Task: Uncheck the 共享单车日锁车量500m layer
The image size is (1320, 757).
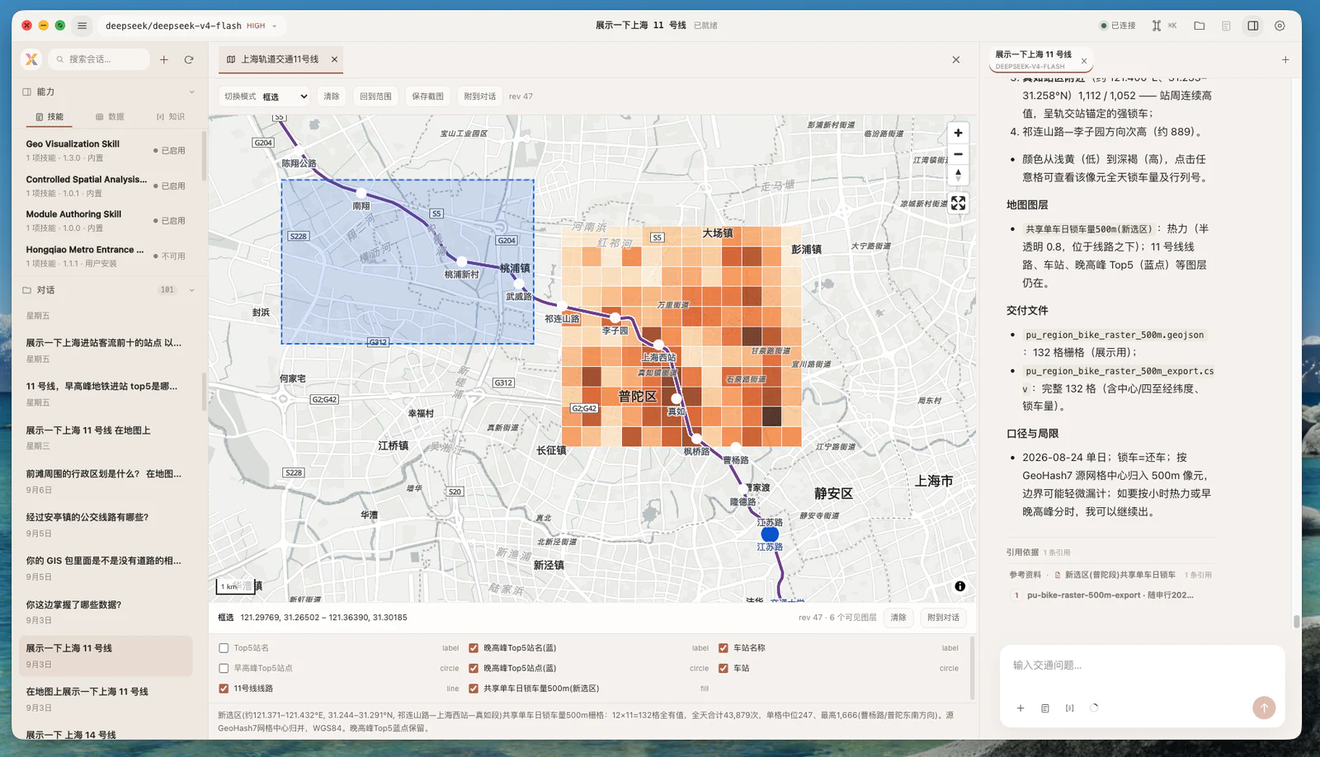Action: tap(474, 689)
